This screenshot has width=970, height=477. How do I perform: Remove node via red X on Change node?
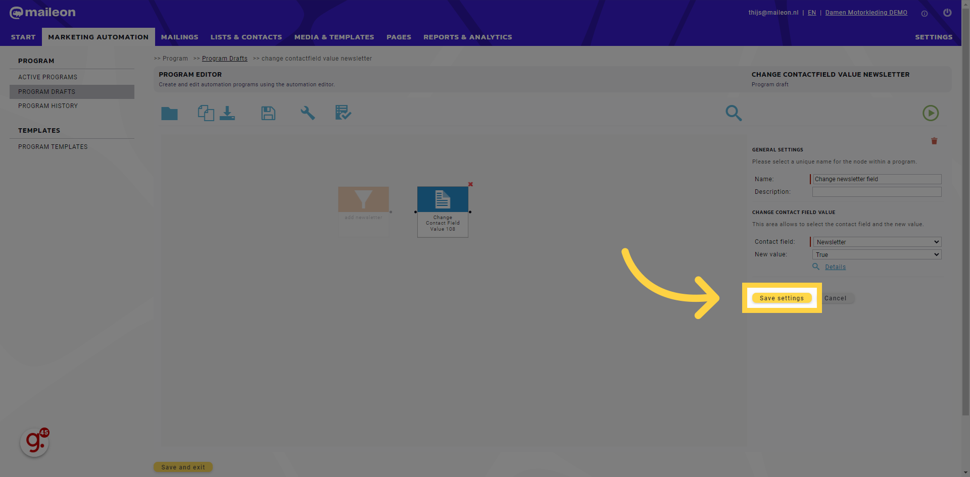(470, 184)
